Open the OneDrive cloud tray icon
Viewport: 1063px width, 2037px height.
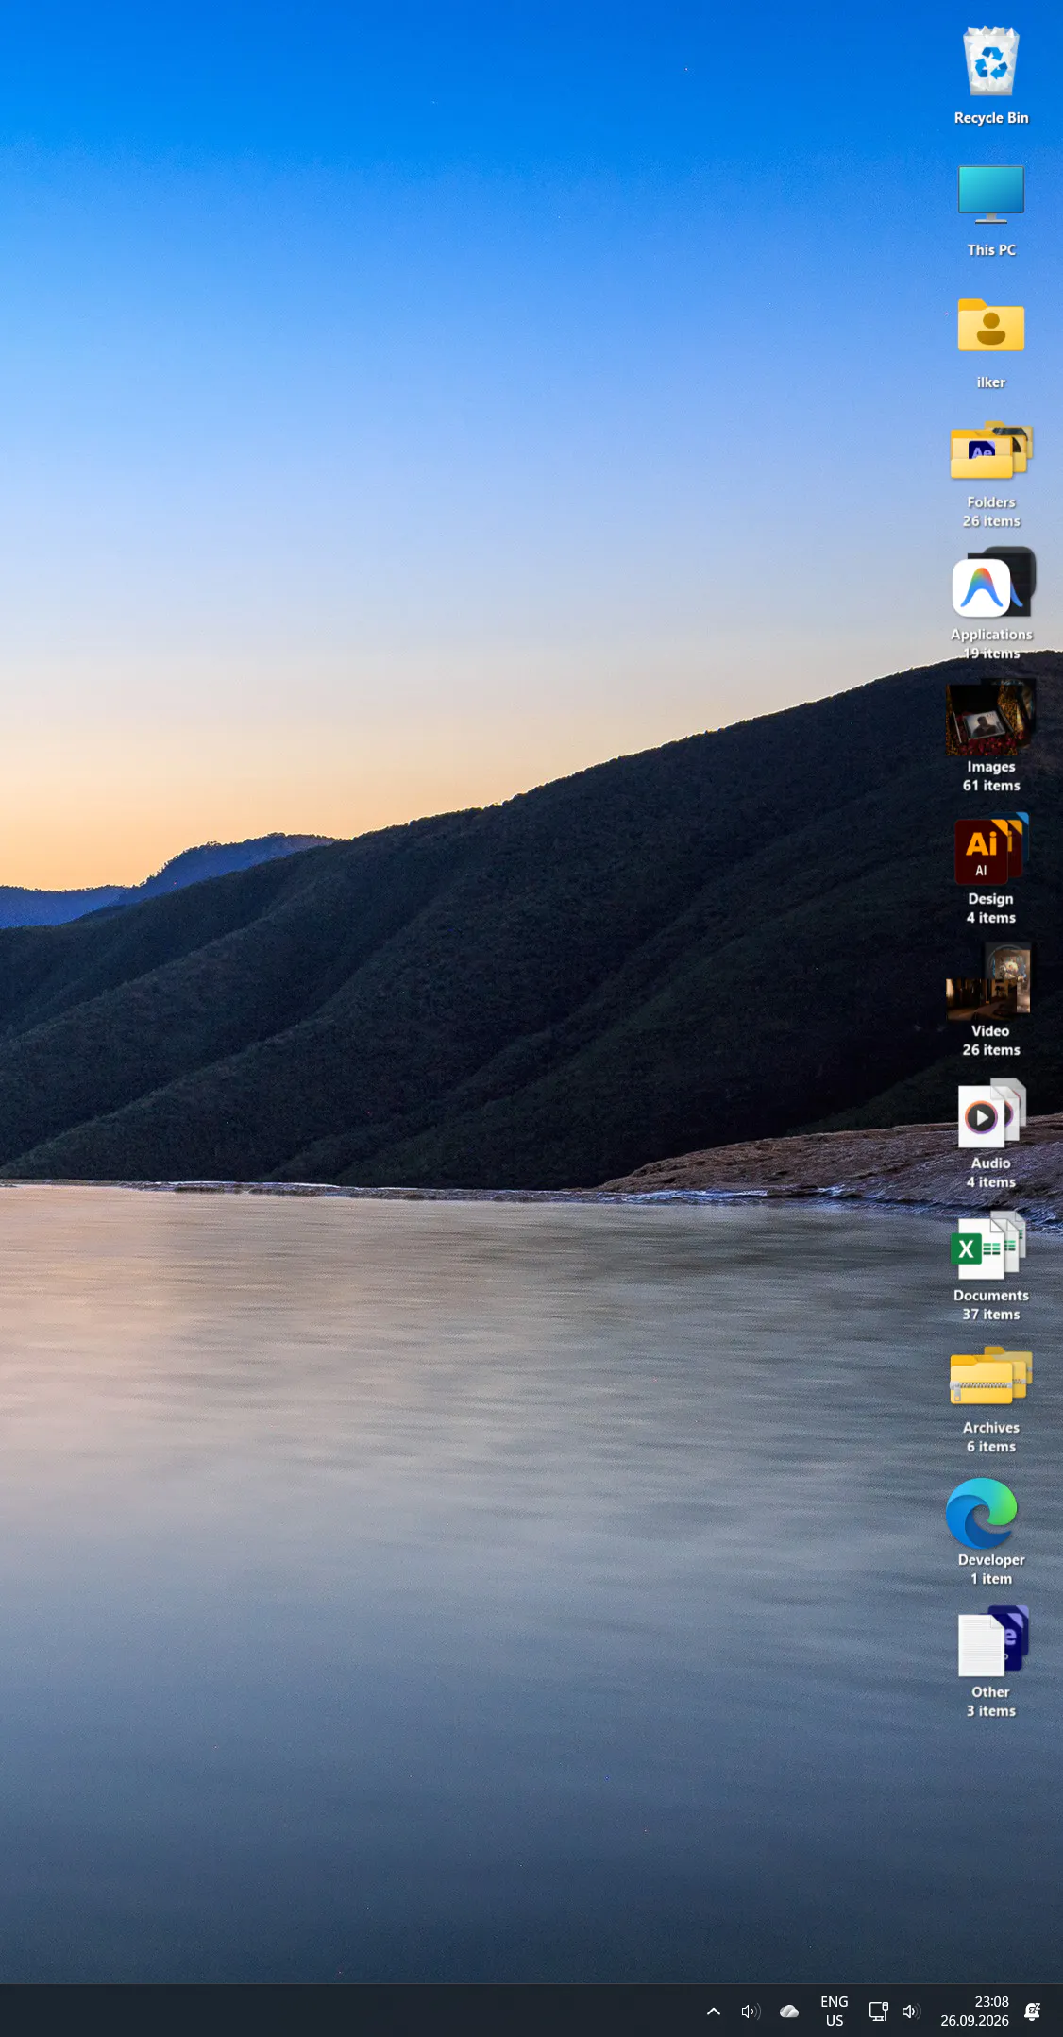pos(789,2012)
